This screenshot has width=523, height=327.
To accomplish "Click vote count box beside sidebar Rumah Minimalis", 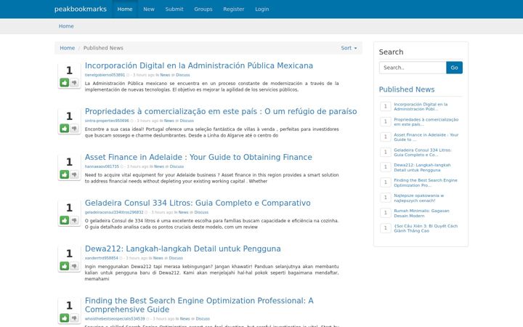I will (385, 212).
